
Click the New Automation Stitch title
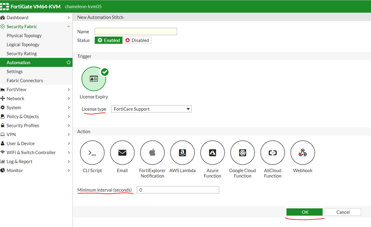pos(100,17)
